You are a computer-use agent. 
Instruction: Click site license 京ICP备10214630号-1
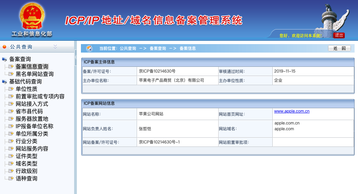(x=159, y=142)
